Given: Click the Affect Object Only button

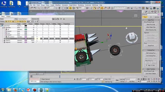Looking at the screenshot, I should (151, 27).
